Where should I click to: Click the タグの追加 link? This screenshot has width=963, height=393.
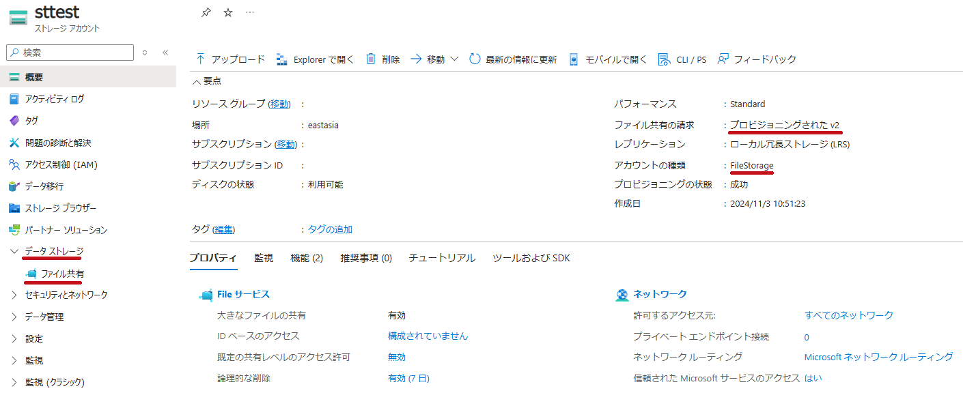point(330,230)
